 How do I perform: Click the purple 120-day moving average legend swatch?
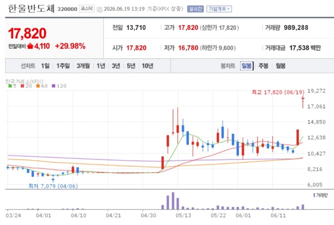coord(53,86)
